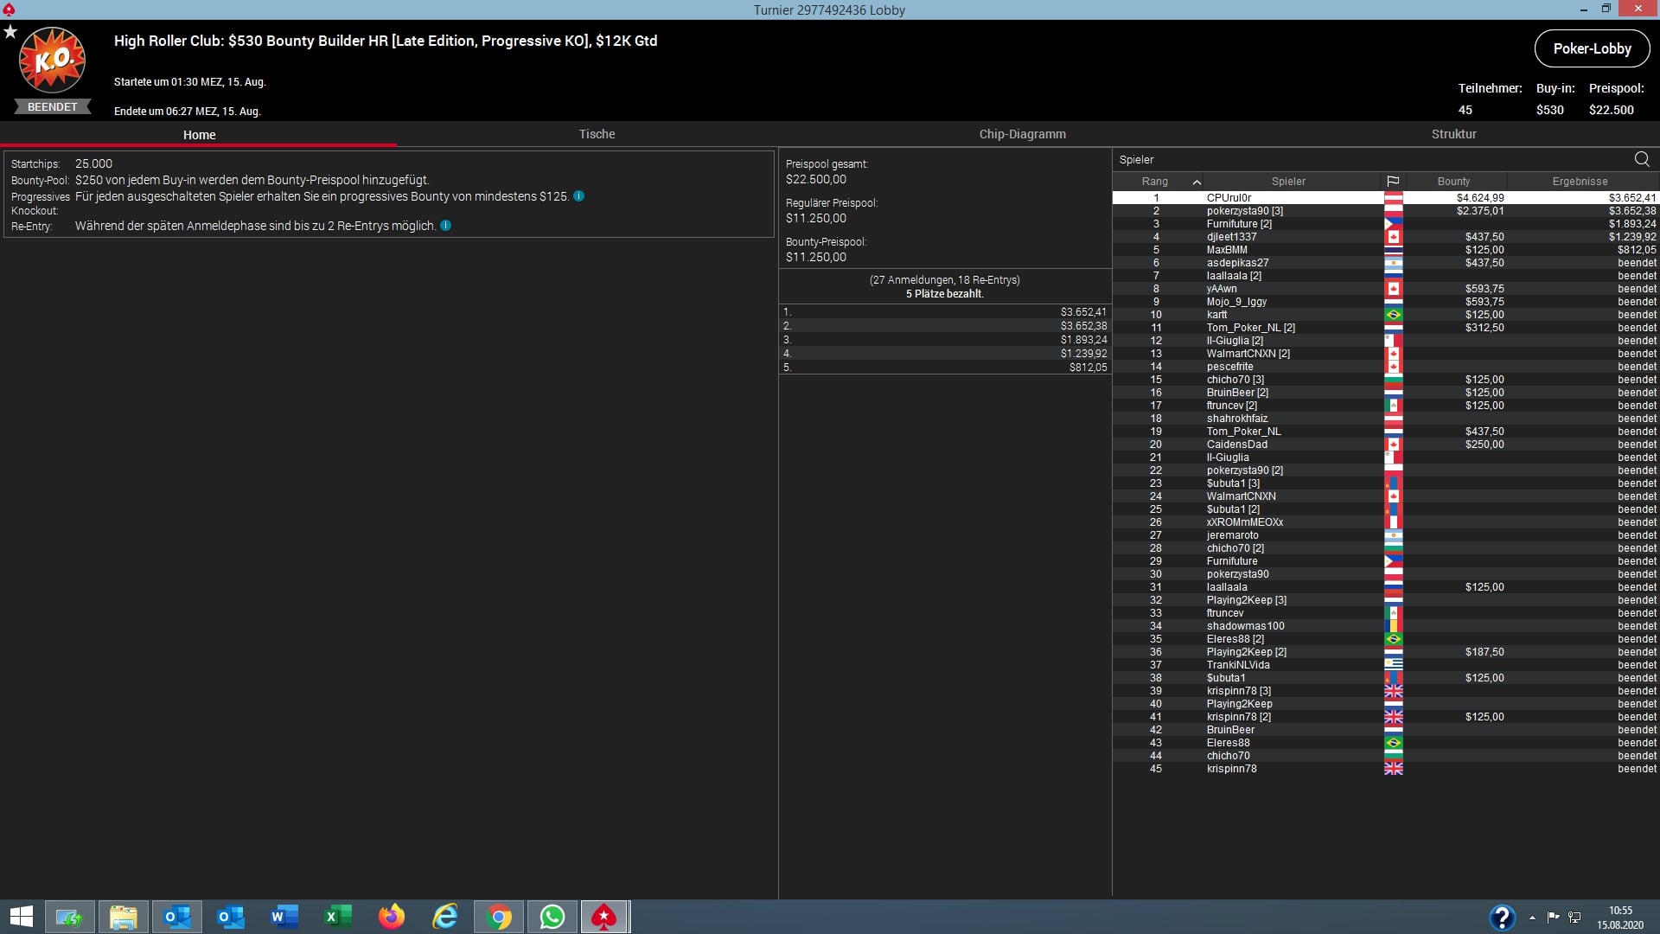Switch to the Struktur tab
Image resolution: width=1660 pixels, height=934 pixels.
[x=1453, y=134]
